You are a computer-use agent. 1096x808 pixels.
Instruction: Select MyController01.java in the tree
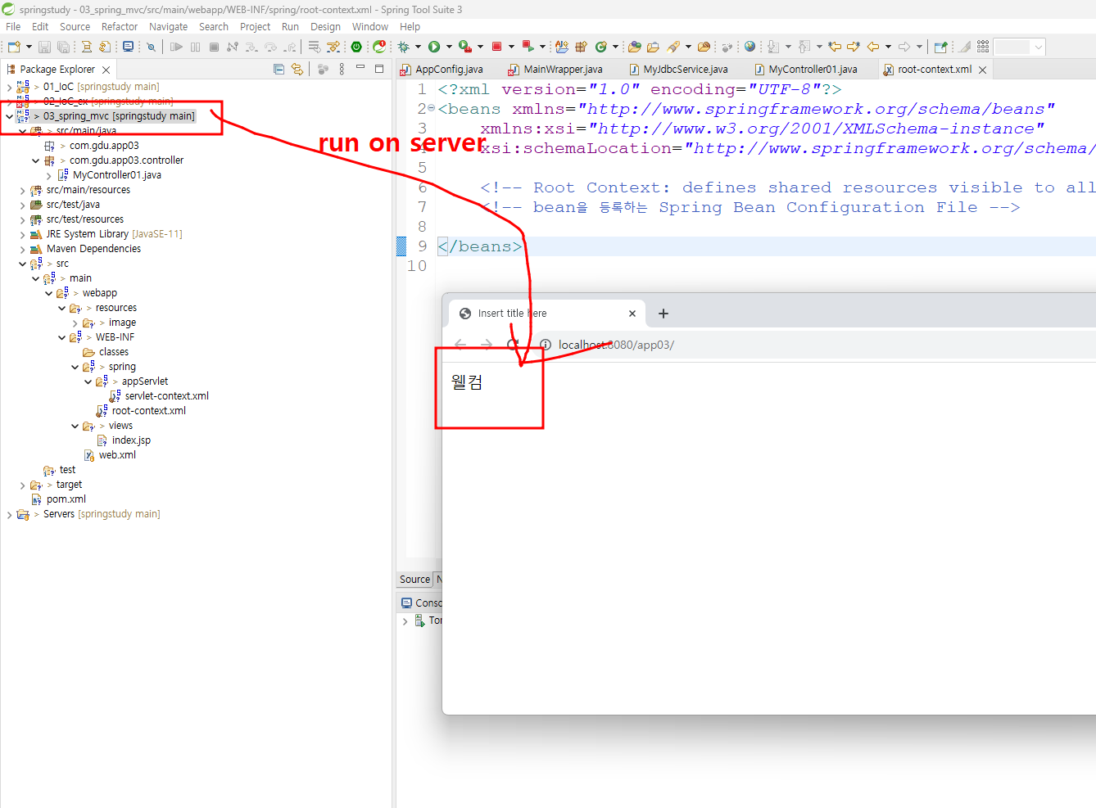[x=116, y=175]
